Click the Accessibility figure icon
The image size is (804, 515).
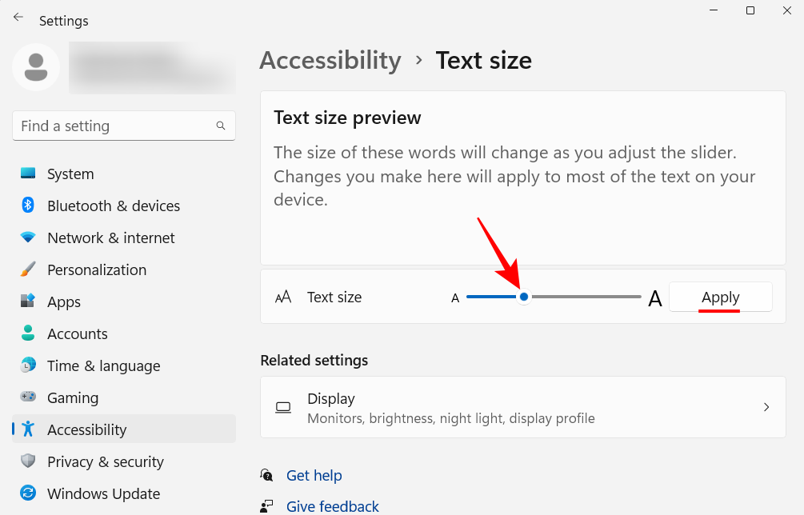(x=29, y=429)
